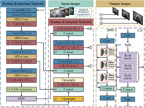Select SPD-Conv below Conv(512,3,1)
Image resolution: width=145 pixels, height=107 pixels.
click(x=21, y=57)
